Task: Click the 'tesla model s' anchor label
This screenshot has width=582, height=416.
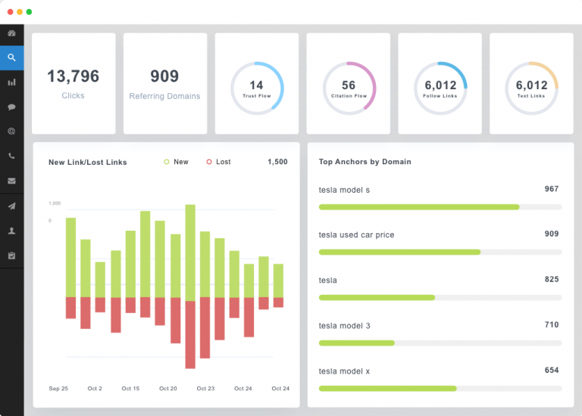Action: click(x=344, y=190)
